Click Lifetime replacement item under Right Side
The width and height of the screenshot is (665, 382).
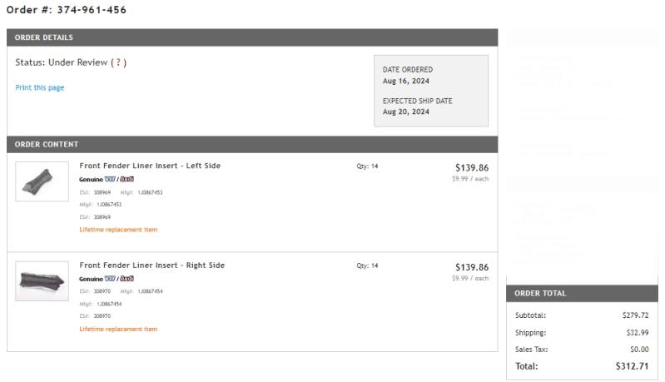[118, 329]
